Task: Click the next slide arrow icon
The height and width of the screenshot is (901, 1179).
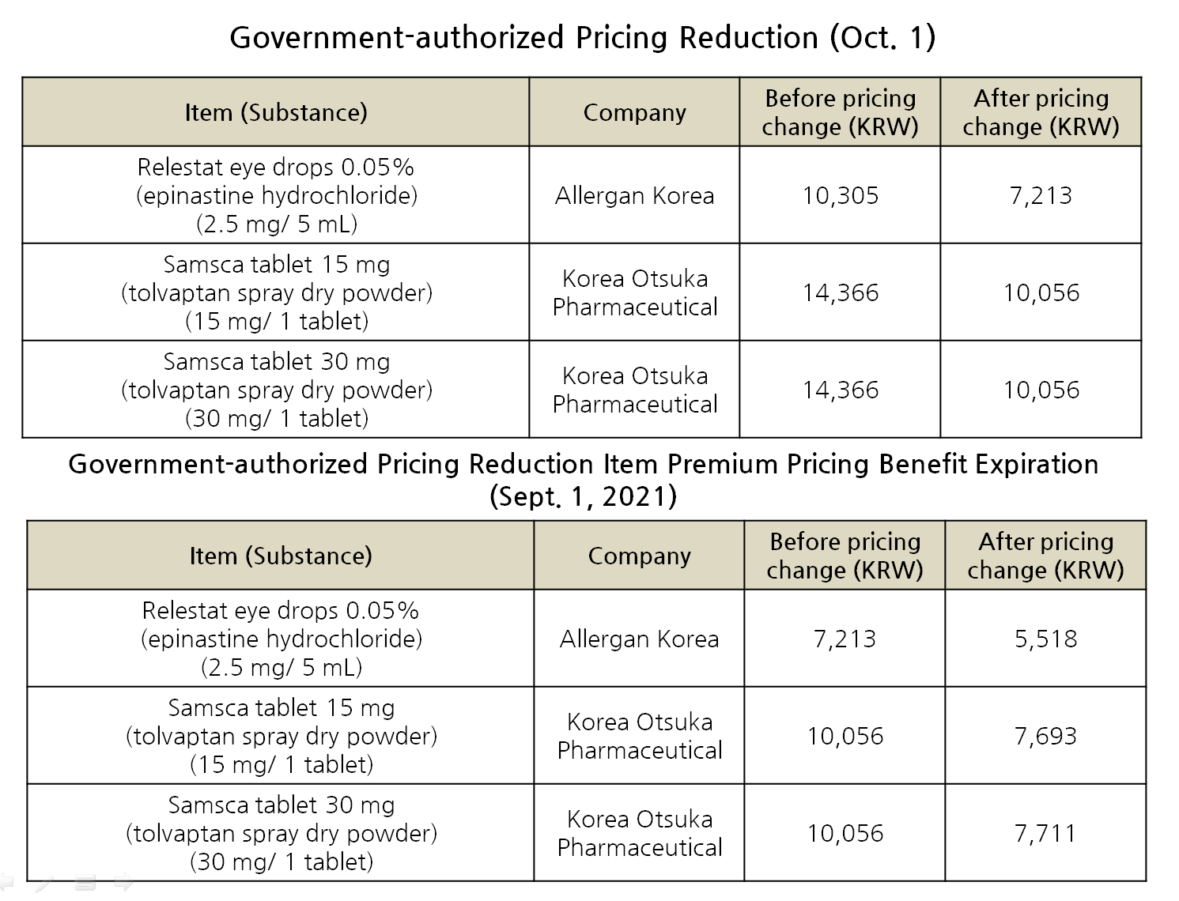Action: click(x=123, y=882)
